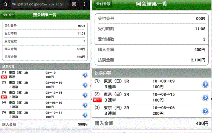This screenshot has width=212, height=133.
Task: Open the browser three-dot menu
Action: point(84,4)
